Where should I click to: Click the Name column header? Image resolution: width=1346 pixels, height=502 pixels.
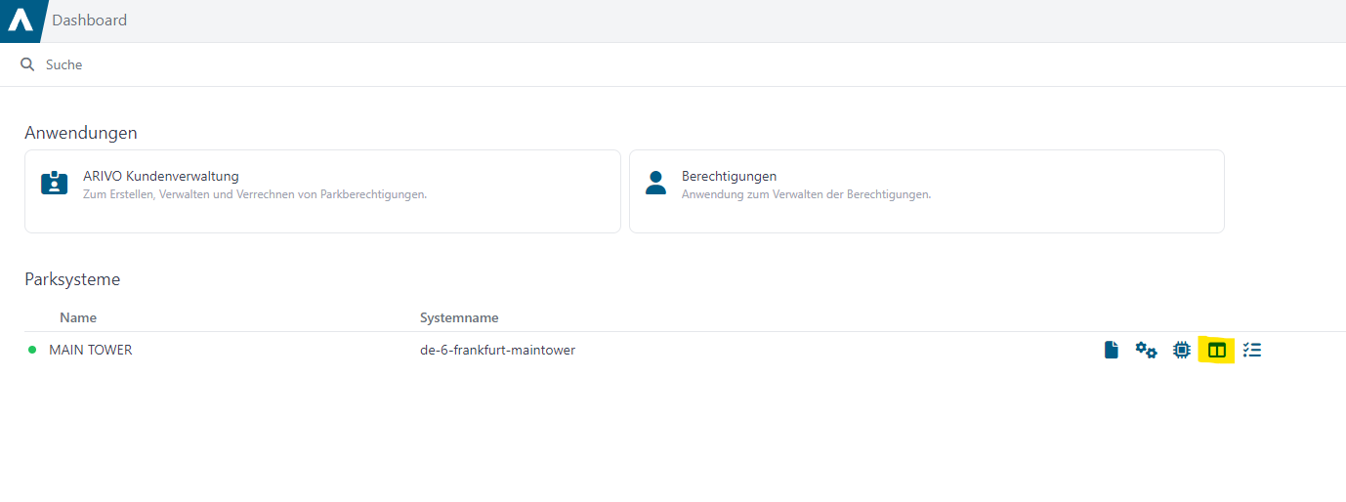78,317
